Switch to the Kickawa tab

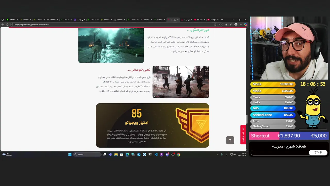(x=133, y=20)
